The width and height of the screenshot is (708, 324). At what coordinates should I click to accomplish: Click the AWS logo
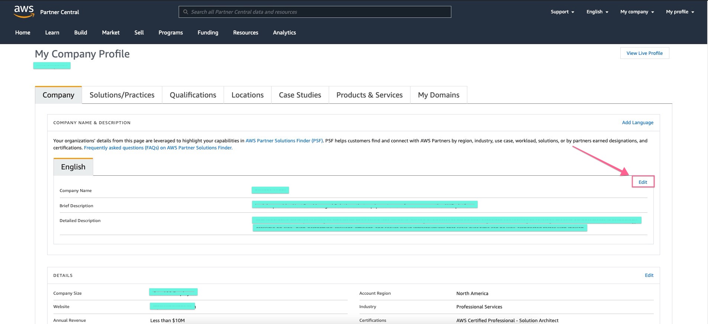tap(24, 11)
